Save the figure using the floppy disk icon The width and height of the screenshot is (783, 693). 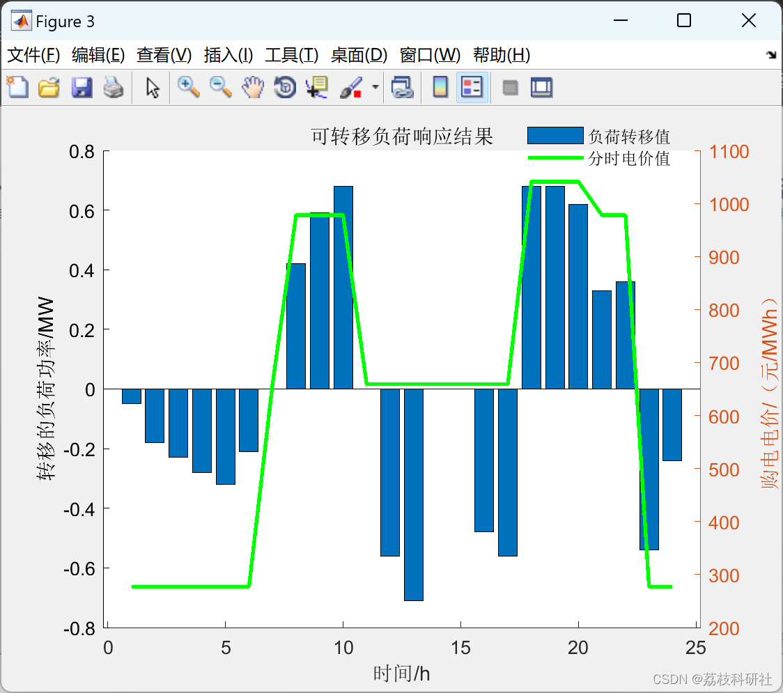[82, 87]
